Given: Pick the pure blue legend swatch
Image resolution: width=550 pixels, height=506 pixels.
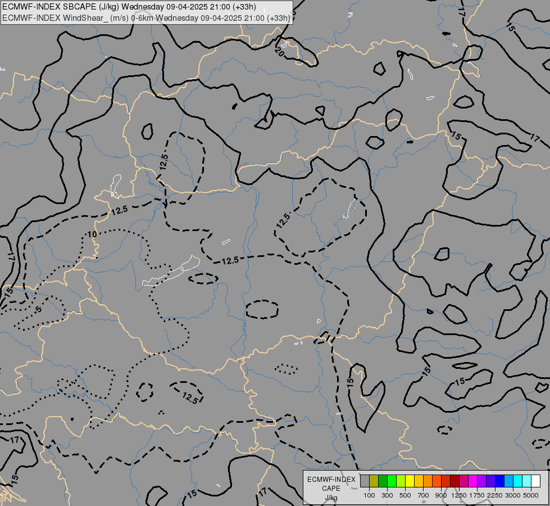Looking at the screenshot, I should (x=499, y=481).
